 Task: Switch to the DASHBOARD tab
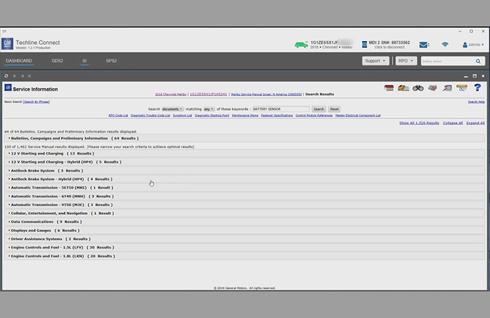(x=19, y=61)
